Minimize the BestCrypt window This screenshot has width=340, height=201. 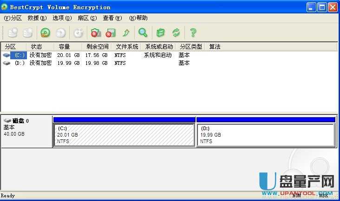pos(311,7)
